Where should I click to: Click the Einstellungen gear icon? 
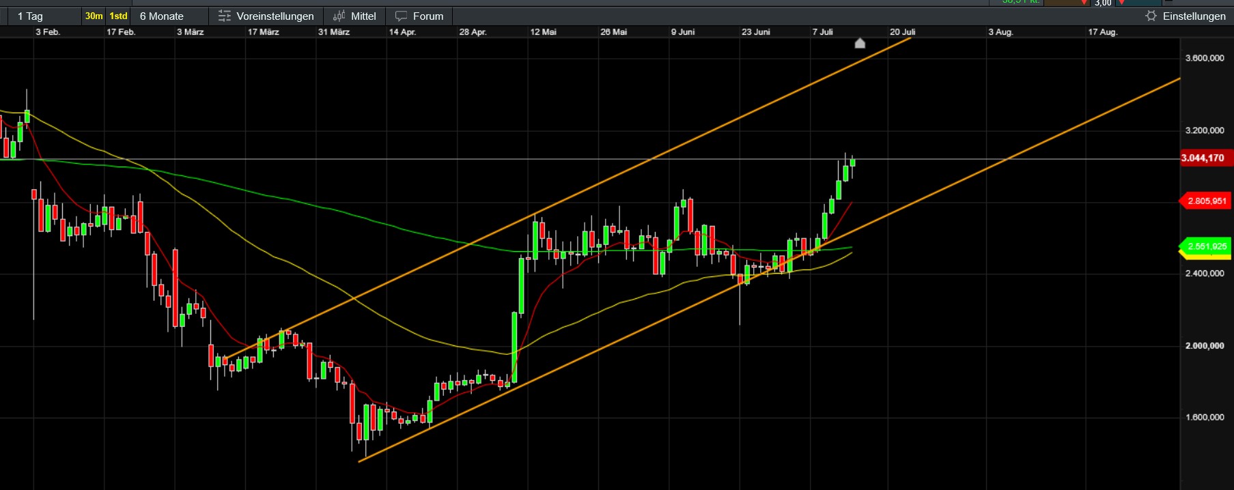[x=1151, y=16]
